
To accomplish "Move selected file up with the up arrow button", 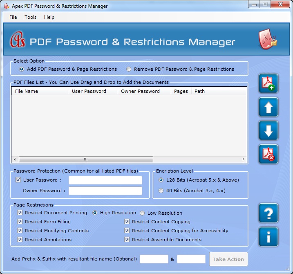I will point(268,108).
